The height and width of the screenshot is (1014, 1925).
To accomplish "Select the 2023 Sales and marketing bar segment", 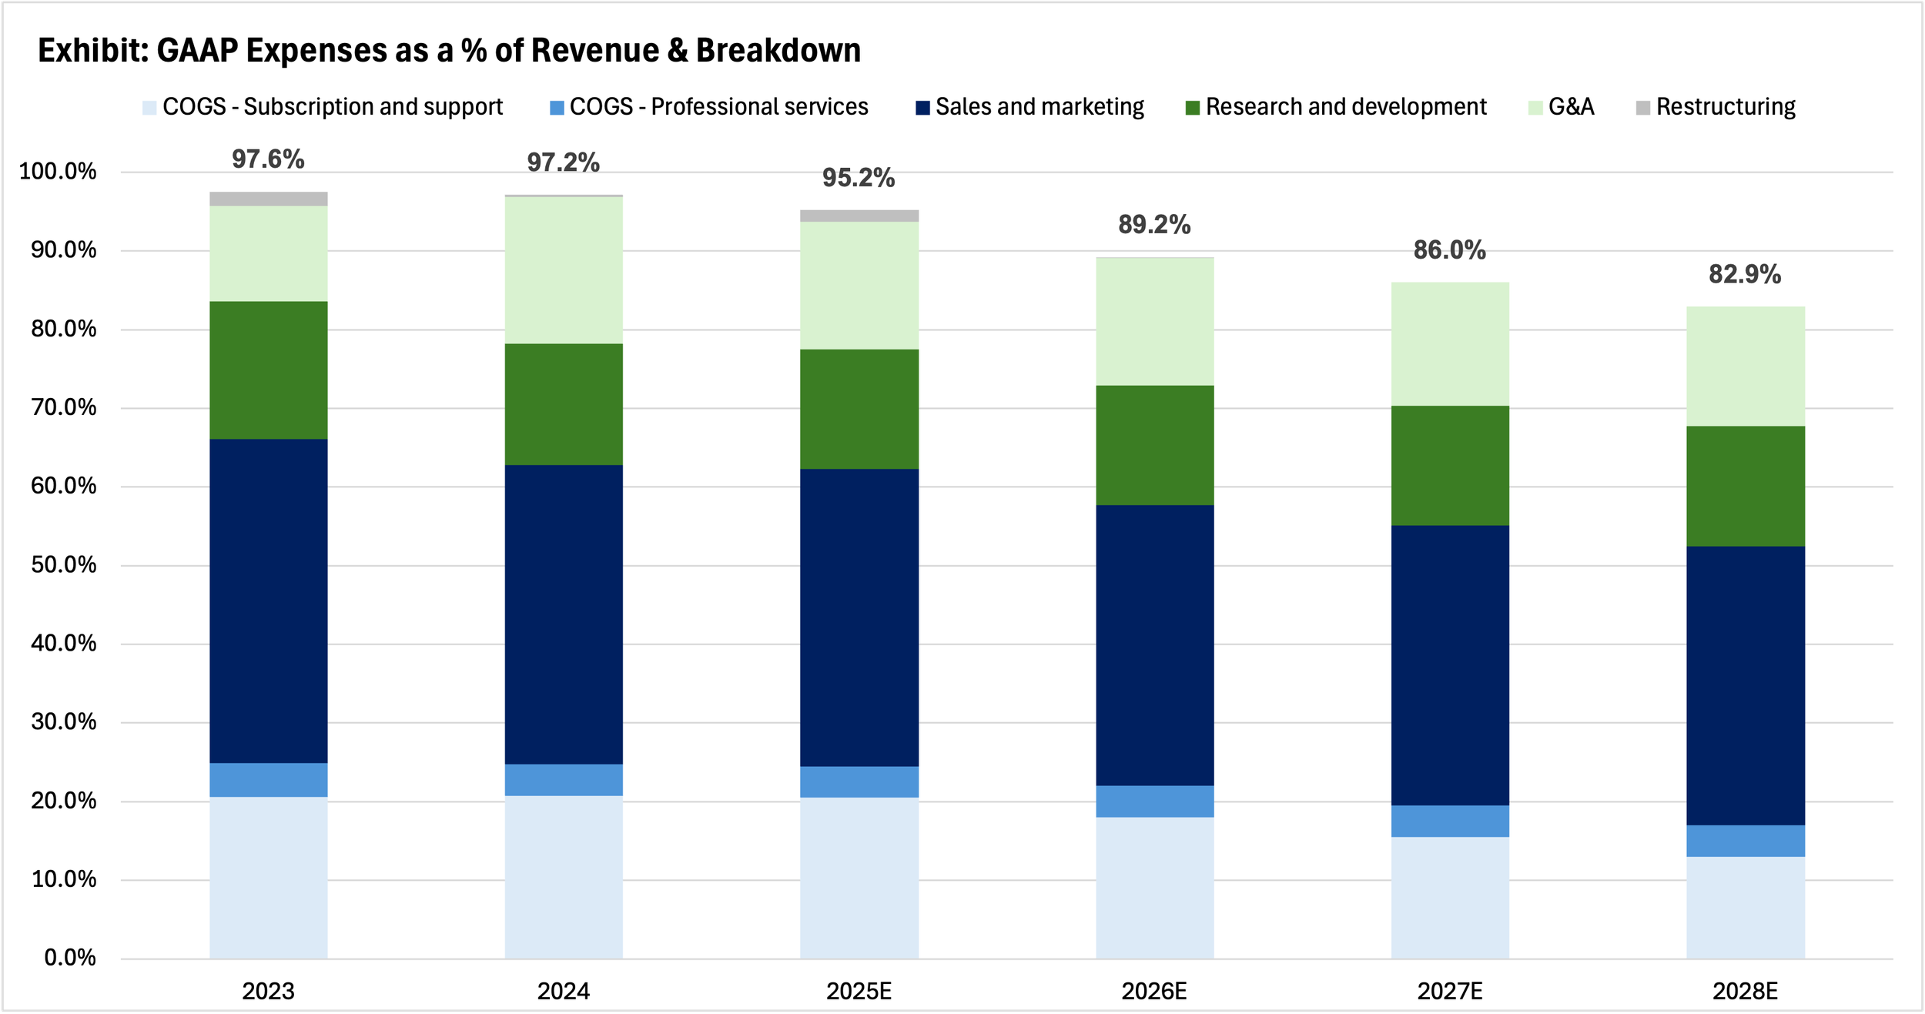I will click(x=268, y=601).
